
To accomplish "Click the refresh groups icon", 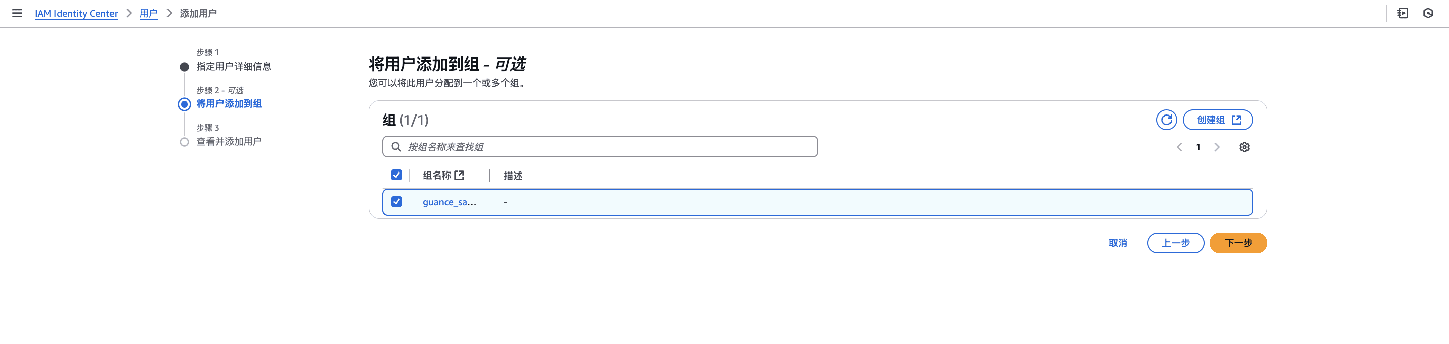I will click(1166, 120).
